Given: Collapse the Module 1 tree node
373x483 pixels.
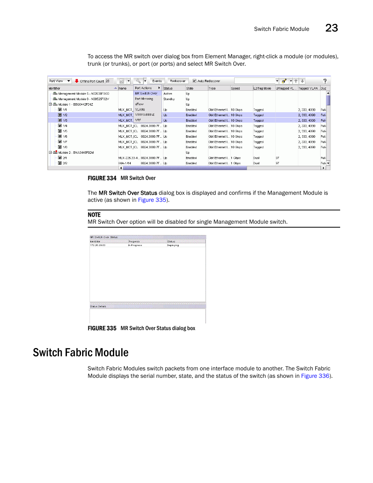Looking at the screenshot, I should [x=50, y=104].
